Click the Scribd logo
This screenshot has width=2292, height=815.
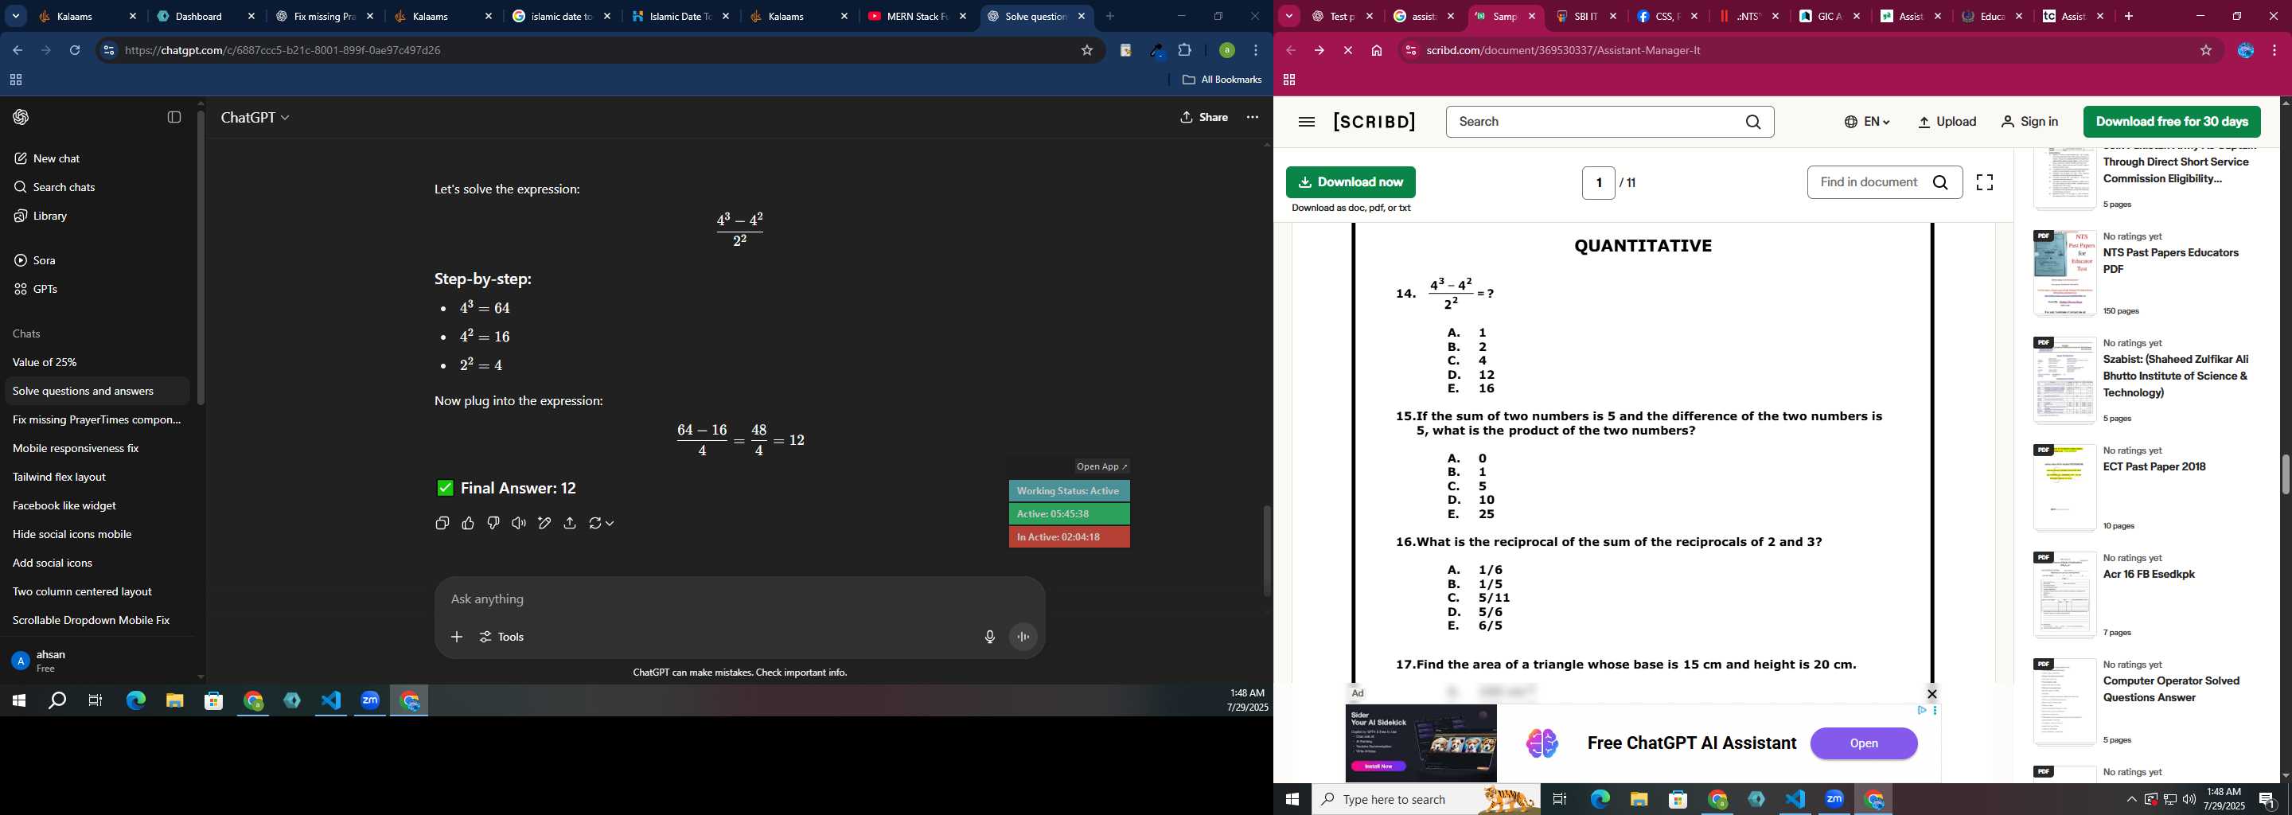[1374, 122]
